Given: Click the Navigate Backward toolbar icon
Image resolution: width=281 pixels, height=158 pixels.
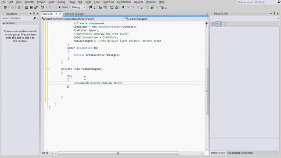Looking at the screenshot, I should pyautogui.click(x=5, y=7).
